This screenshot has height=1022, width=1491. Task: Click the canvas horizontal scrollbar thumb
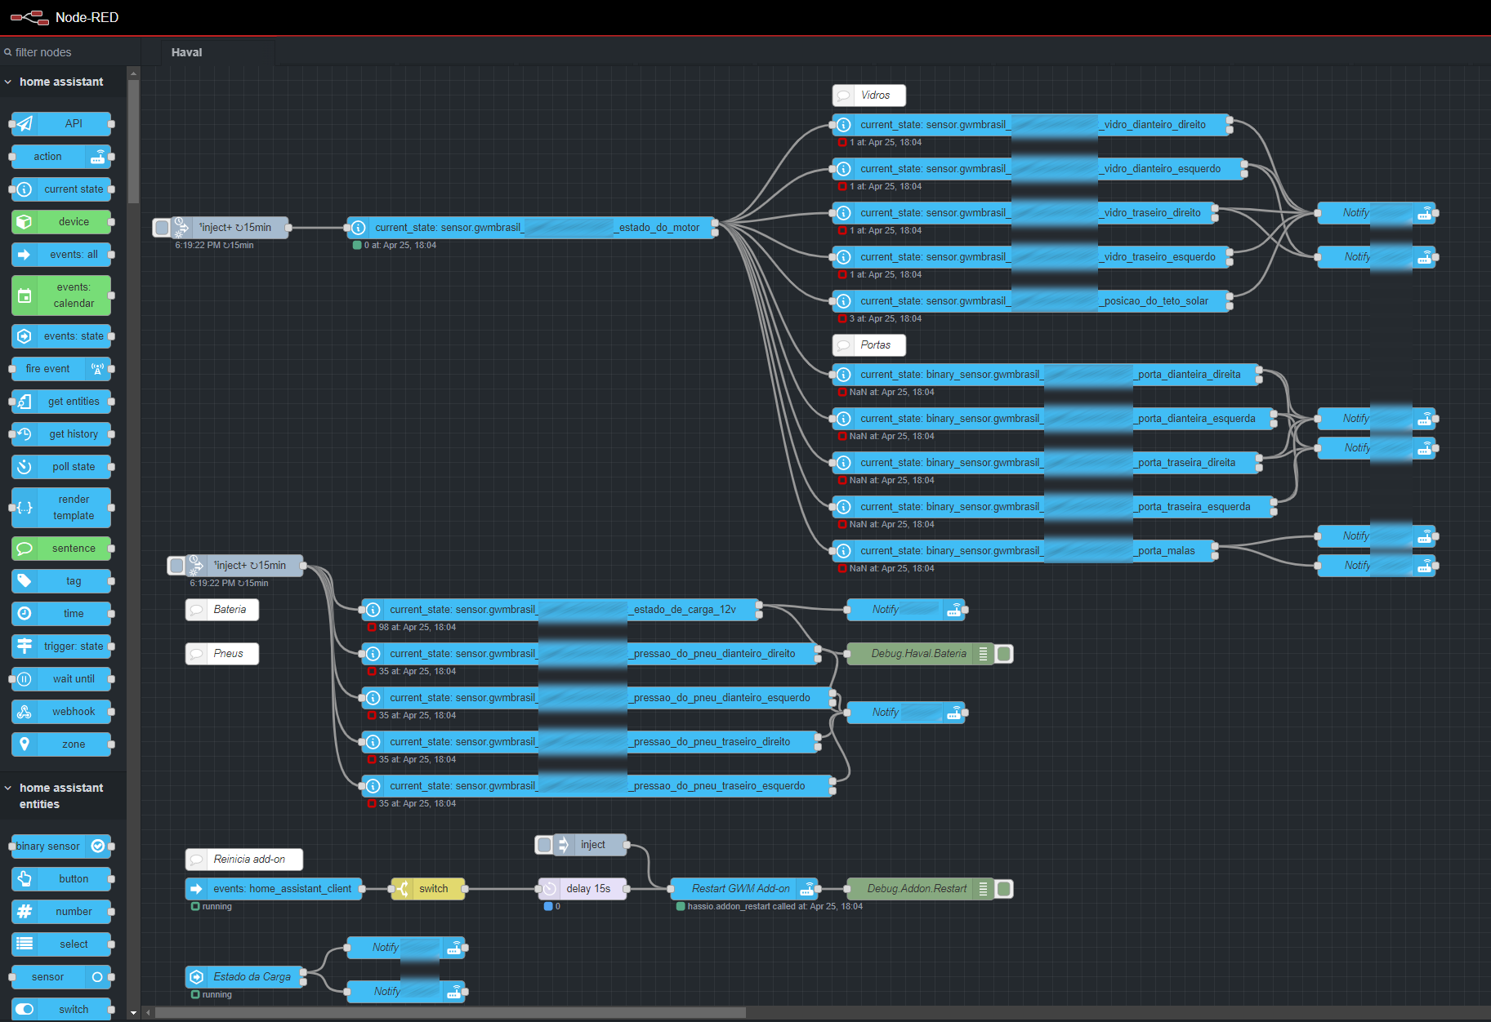pyautogui.click(x=450, y=1012)
